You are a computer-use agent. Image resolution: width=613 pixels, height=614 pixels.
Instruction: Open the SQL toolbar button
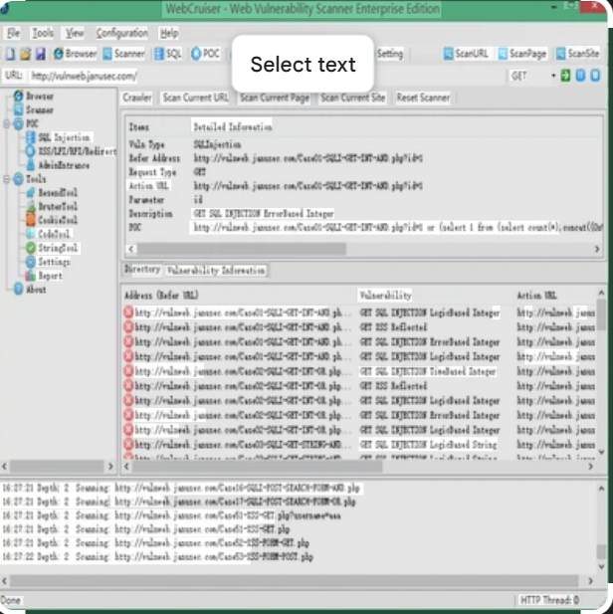click(168, 54)
